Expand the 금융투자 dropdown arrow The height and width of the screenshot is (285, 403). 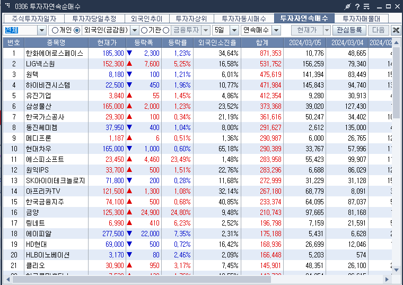206,30
